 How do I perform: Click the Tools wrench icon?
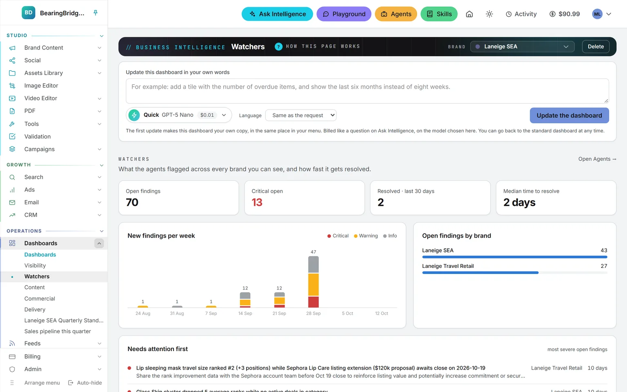[12, 124]
